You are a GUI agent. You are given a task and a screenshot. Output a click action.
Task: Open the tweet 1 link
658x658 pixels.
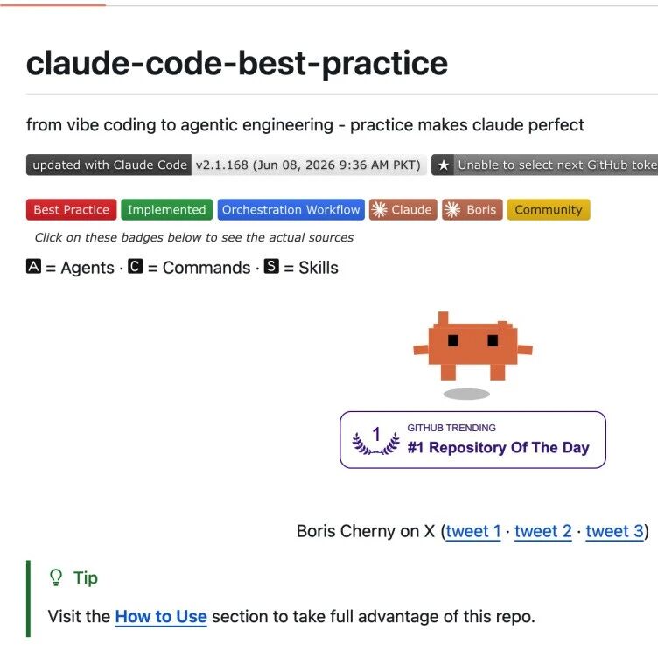[473, 531]
